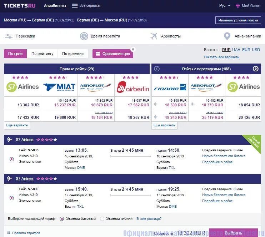
Task: Open the map pin icon for Авиакомпании
Action: (x=227, y=36)
